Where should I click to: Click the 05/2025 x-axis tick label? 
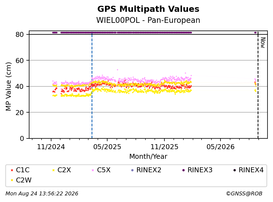pyautogui.click(x=107, y=147)
